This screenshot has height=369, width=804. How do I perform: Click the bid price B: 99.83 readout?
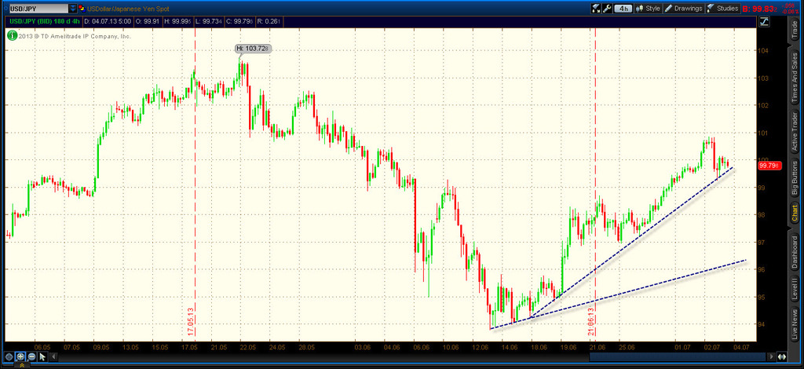pyautogui.click(x=759, y=9)
